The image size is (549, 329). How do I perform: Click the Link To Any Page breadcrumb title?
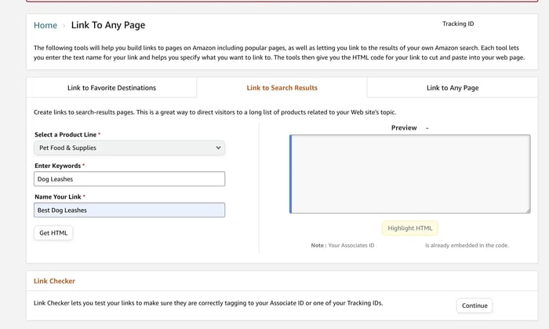tap(108, 25)
